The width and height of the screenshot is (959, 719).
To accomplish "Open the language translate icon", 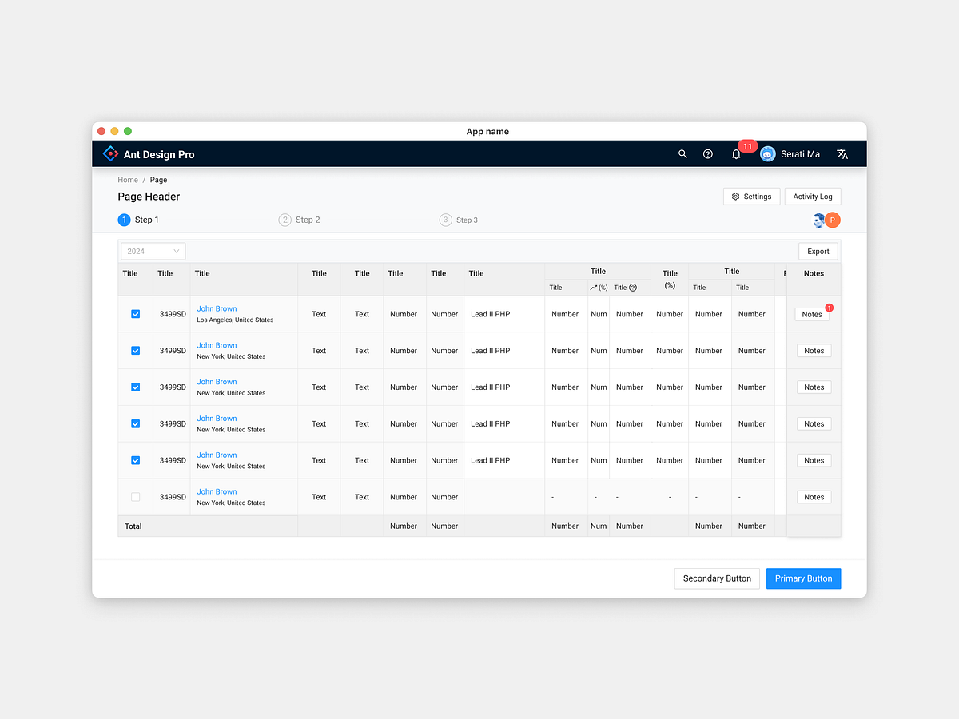I will coord(842,154).
